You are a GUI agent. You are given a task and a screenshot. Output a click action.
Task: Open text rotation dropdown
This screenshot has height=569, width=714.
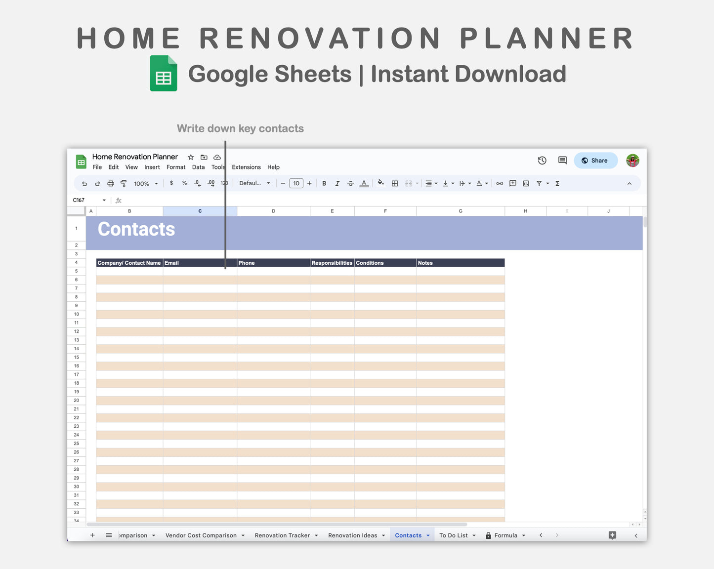click(x=482, y=183)
